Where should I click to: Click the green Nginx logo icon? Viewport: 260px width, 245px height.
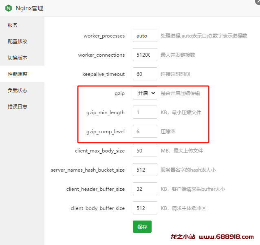9,8
